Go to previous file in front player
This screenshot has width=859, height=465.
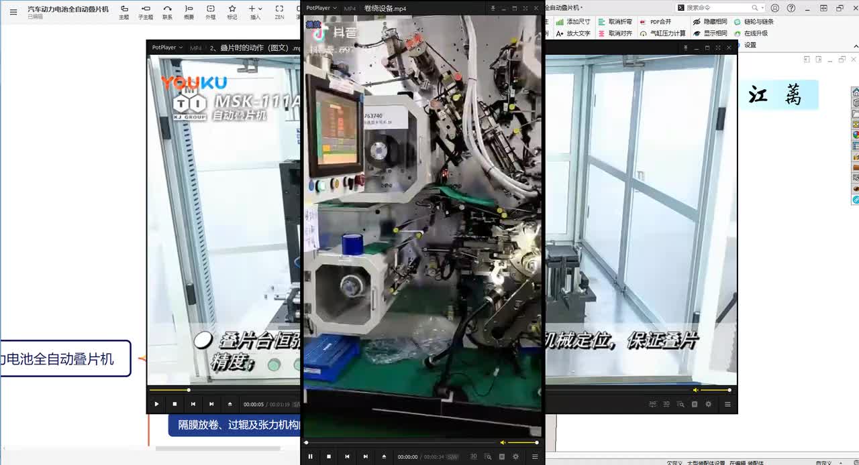coord(347,456)
